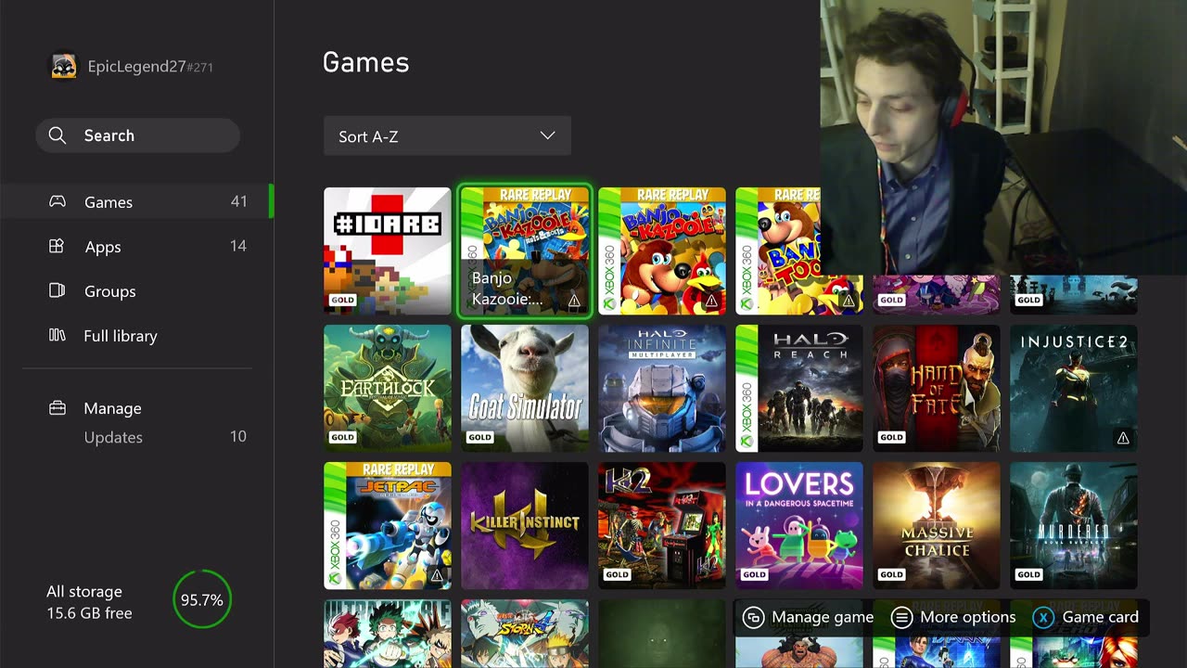The width and height of the screenshot is (1187, 668).
Task: Click Gold badge on Murdered tile
Action: click(1028, 574)
